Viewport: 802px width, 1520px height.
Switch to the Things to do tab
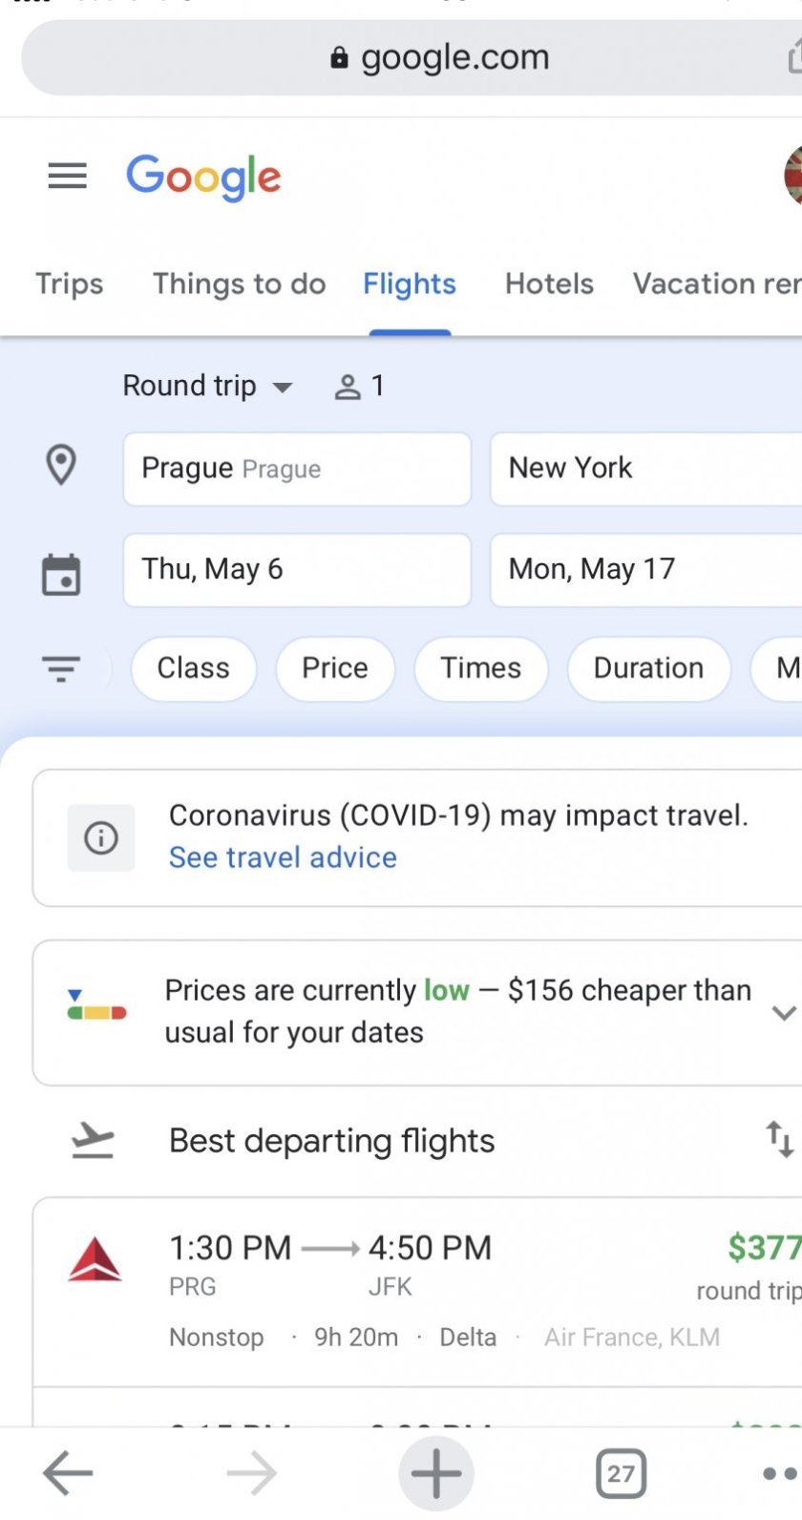(239, 284)
